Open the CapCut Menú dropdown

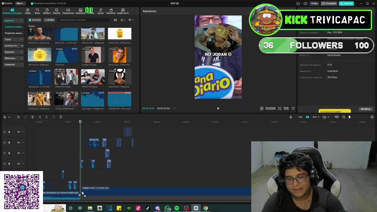point(20,4)
